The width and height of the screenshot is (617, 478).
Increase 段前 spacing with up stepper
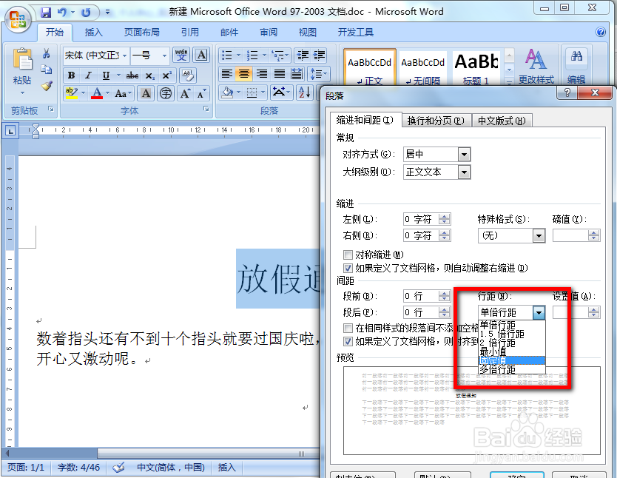click(x=445, y=293)
